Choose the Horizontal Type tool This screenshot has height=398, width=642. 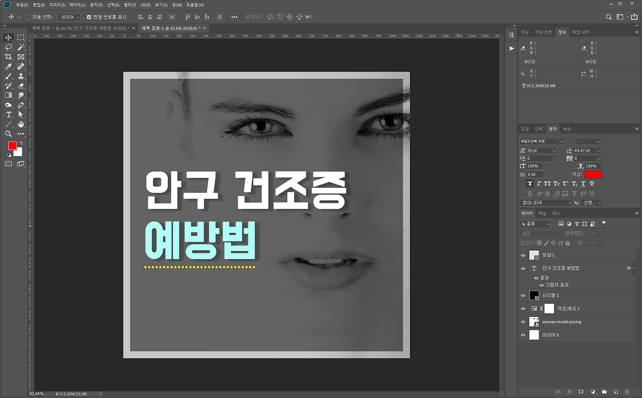(x=9, y=114)
